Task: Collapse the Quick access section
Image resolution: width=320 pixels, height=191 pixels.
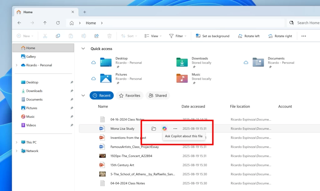Action: coord(83,48)
